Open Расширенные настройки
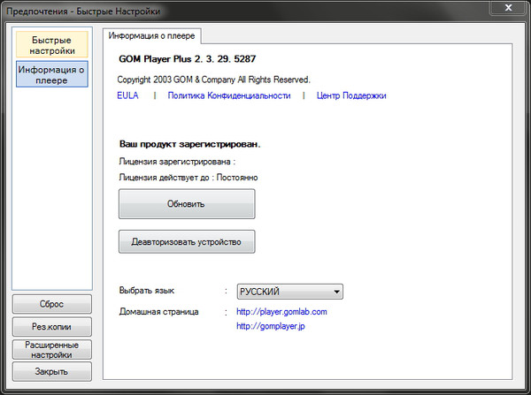Viewport: 531px width, 395px height. 51,349
